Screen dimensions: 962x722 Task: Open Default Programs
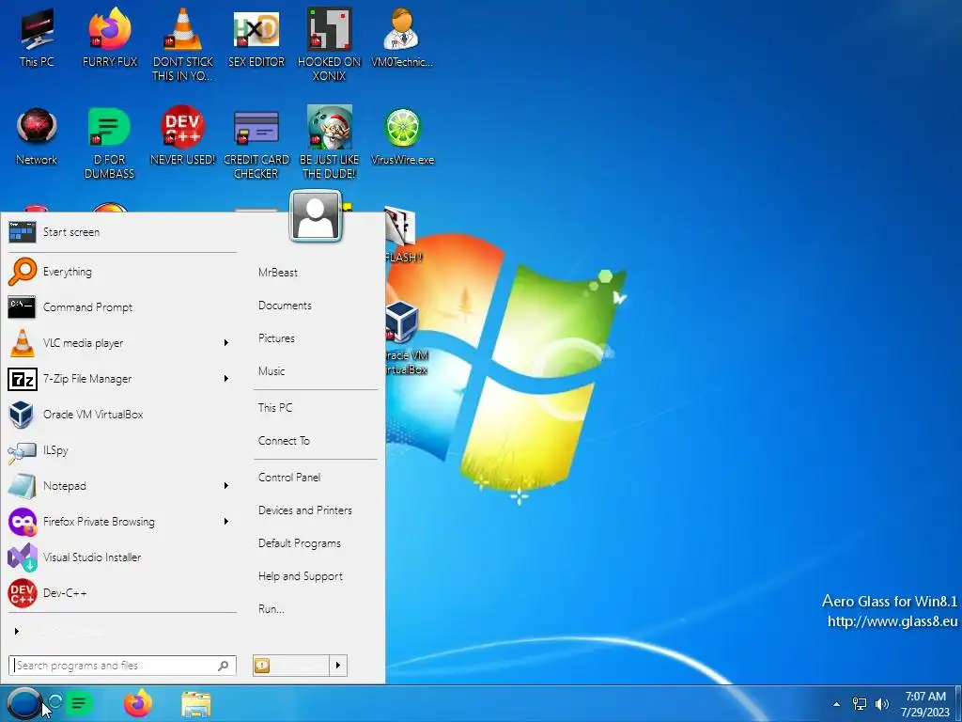300,543
